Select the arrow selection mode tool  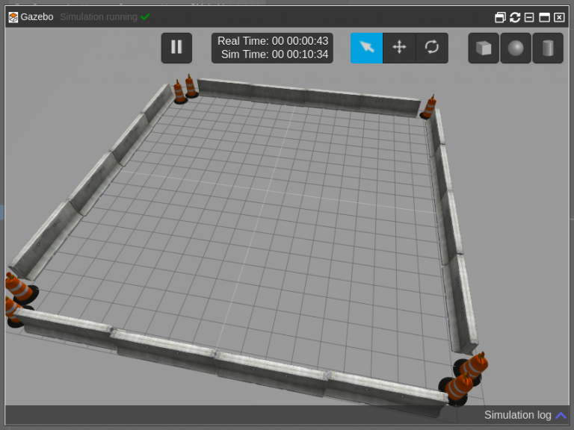(x=366, y=48)
